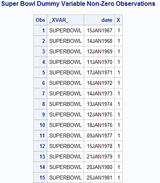Click the 18JAN1976 date cell
Viewport: 160px width, 183px height.
[x=99, y=125]
